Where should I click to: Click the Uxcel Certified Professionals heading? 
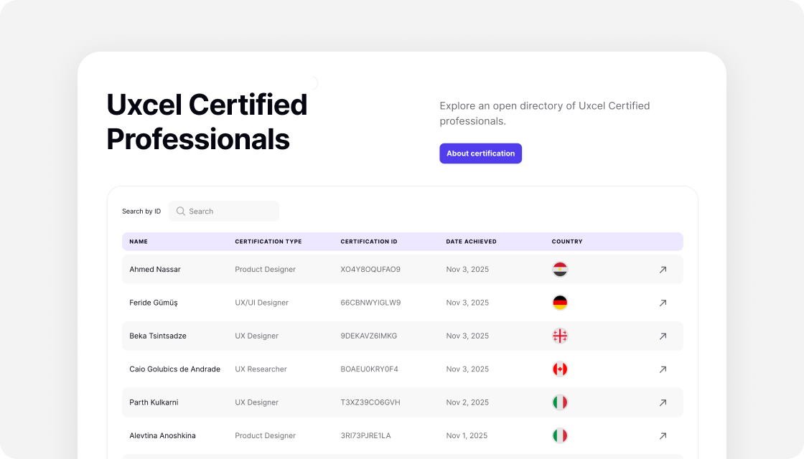[206, 122]
